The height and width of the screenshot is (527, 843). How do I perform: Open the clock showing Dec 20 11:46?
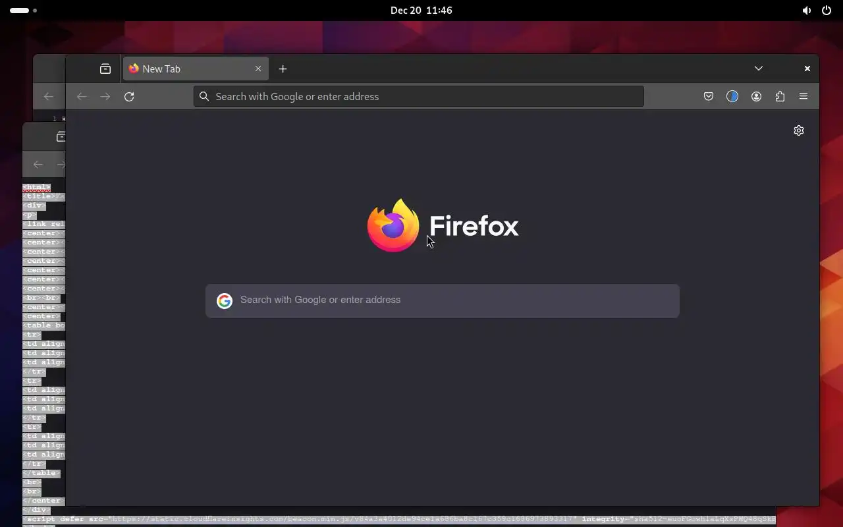[x=421, y=11]
